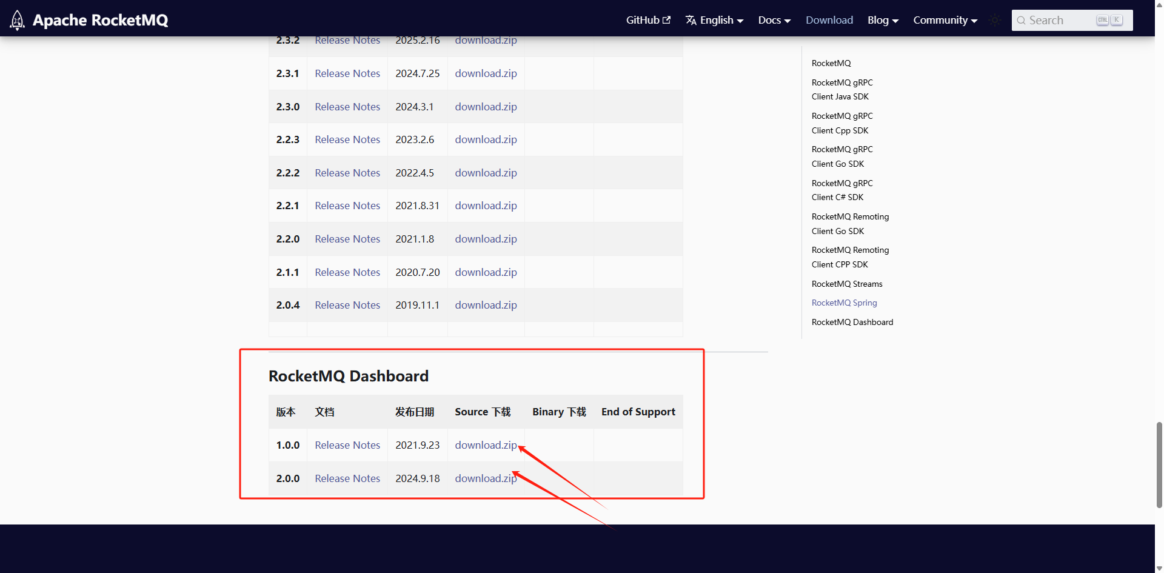Select the 2024.9.18 release date cell
Image resolution: width=1164 pixels, height=573 pixels.
(x=418, y=478)
